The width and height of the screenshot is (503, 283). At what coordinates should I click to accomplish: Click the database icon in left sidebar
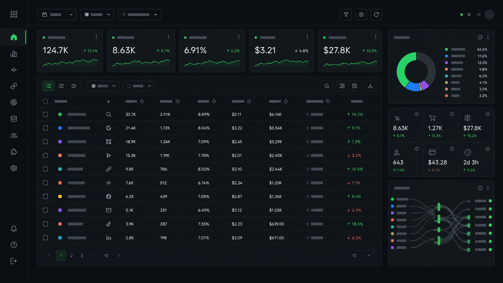(x=14, y=119)
